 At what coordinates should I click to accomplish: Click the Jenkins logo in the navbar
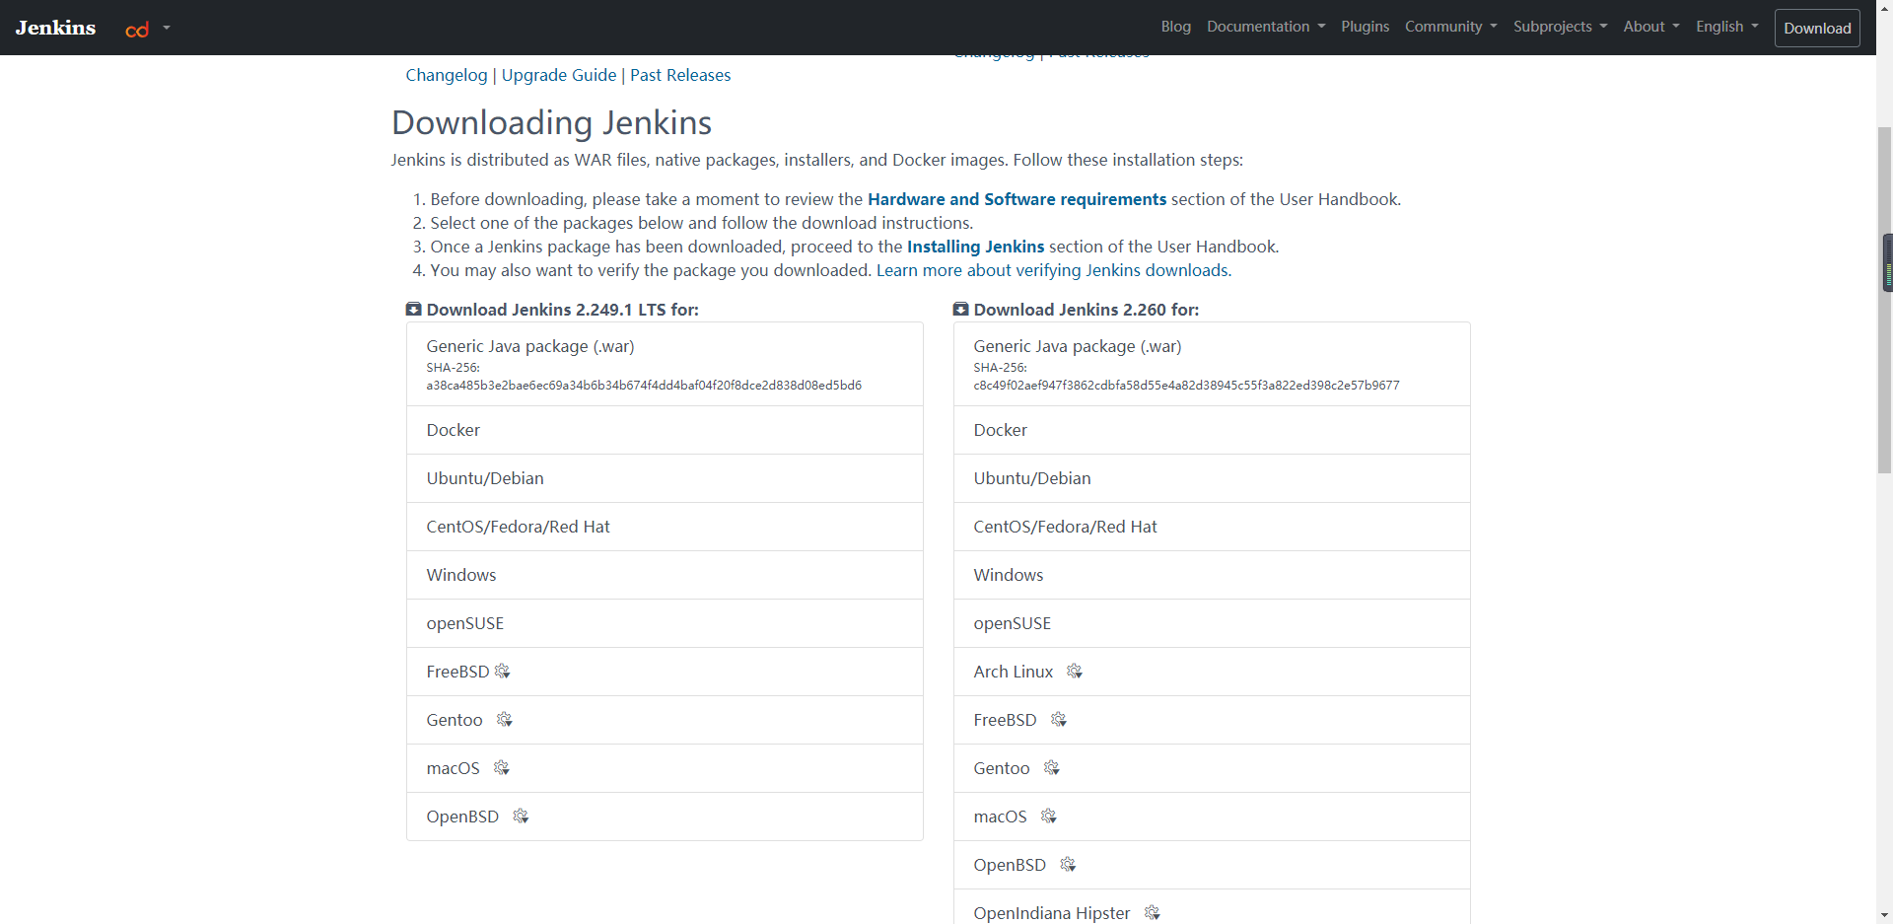point(55,28)
